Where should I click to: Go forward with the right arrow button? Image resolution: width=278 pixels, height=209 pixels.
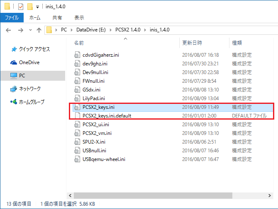tap(21, 30)
